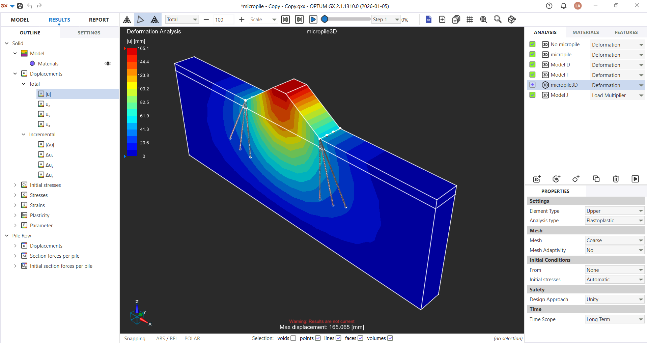Expand the Stresses tree node

15,195
